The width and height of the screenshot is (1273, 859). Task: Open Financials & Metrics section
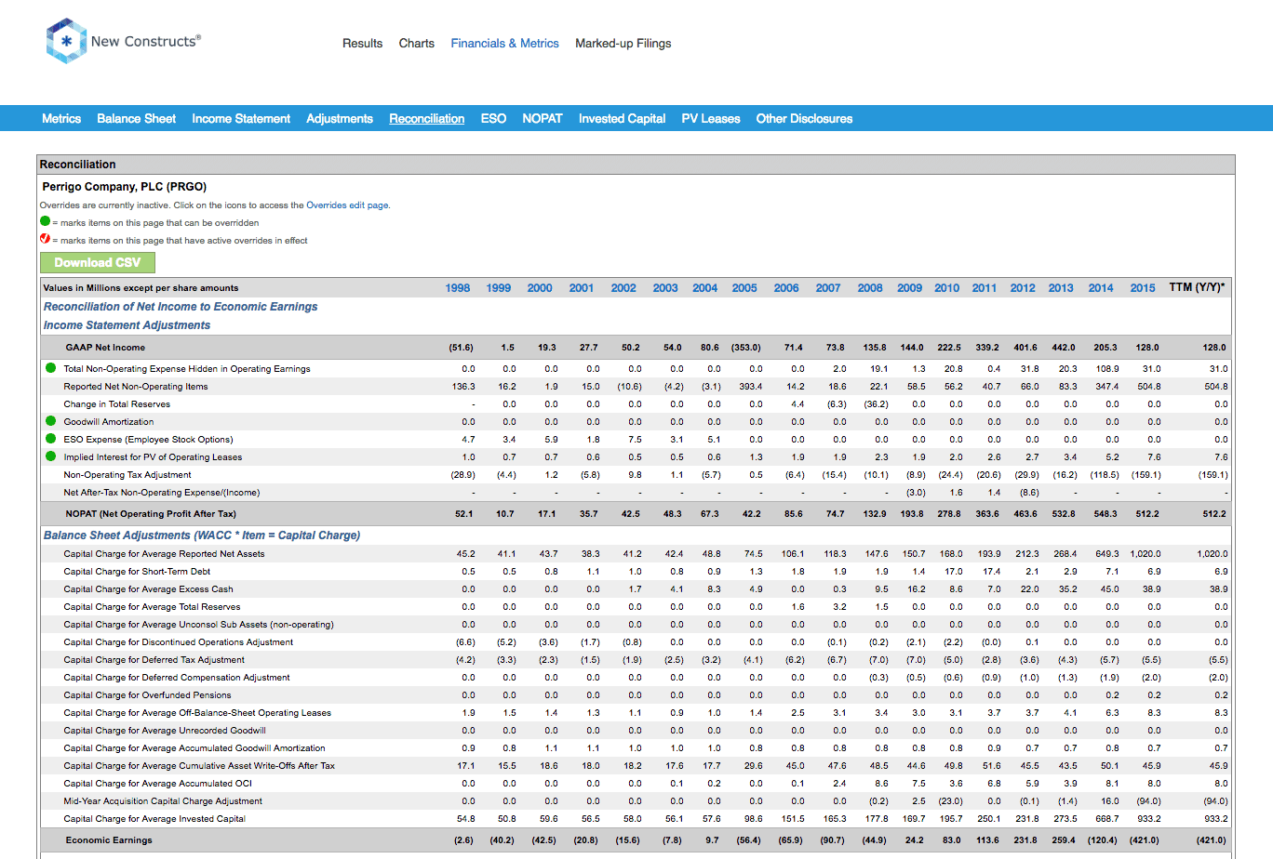coord(505,43)
